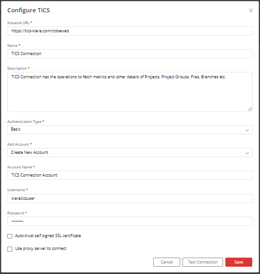This screenshot has width=260, height=274.
Task: Click the Add Account dropdown chevron
Action: 247,153
